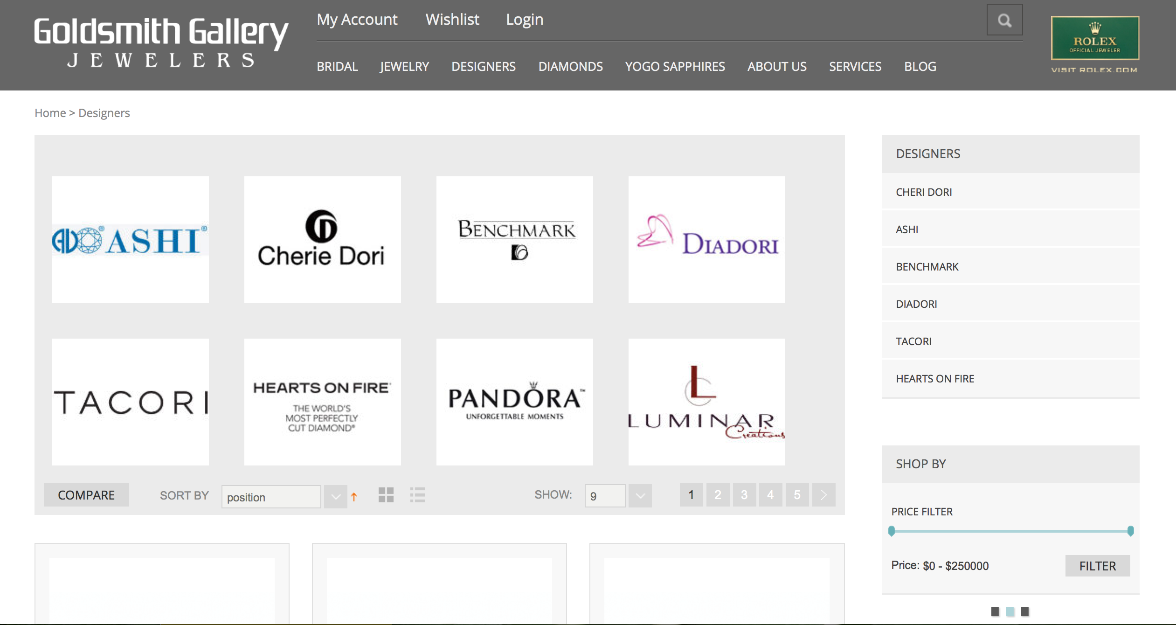Visit the Rolex official jeweler badge
The image size is (1176, 625).
(1095, 38)
